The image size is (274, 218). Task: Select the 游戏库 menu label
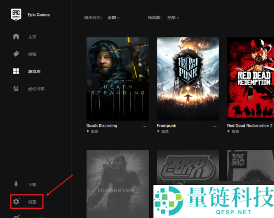point(34,71)
